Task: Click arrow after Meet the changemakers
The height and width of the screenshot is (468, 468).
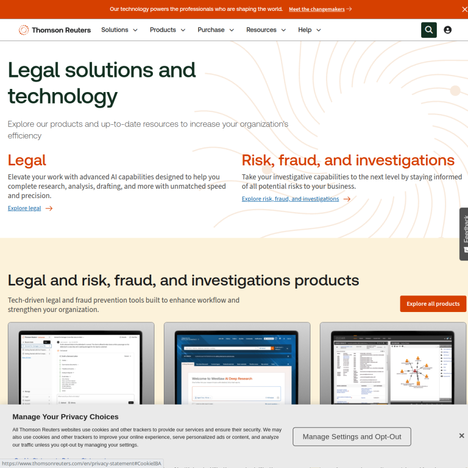Action: tap(349, 9)
